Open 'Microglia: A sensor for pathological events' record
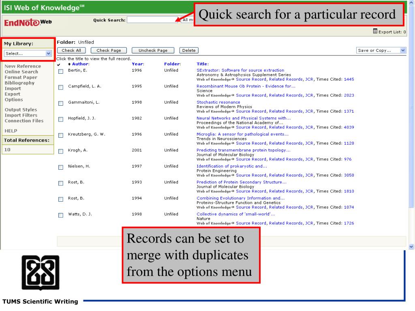 tap(242, 134)
